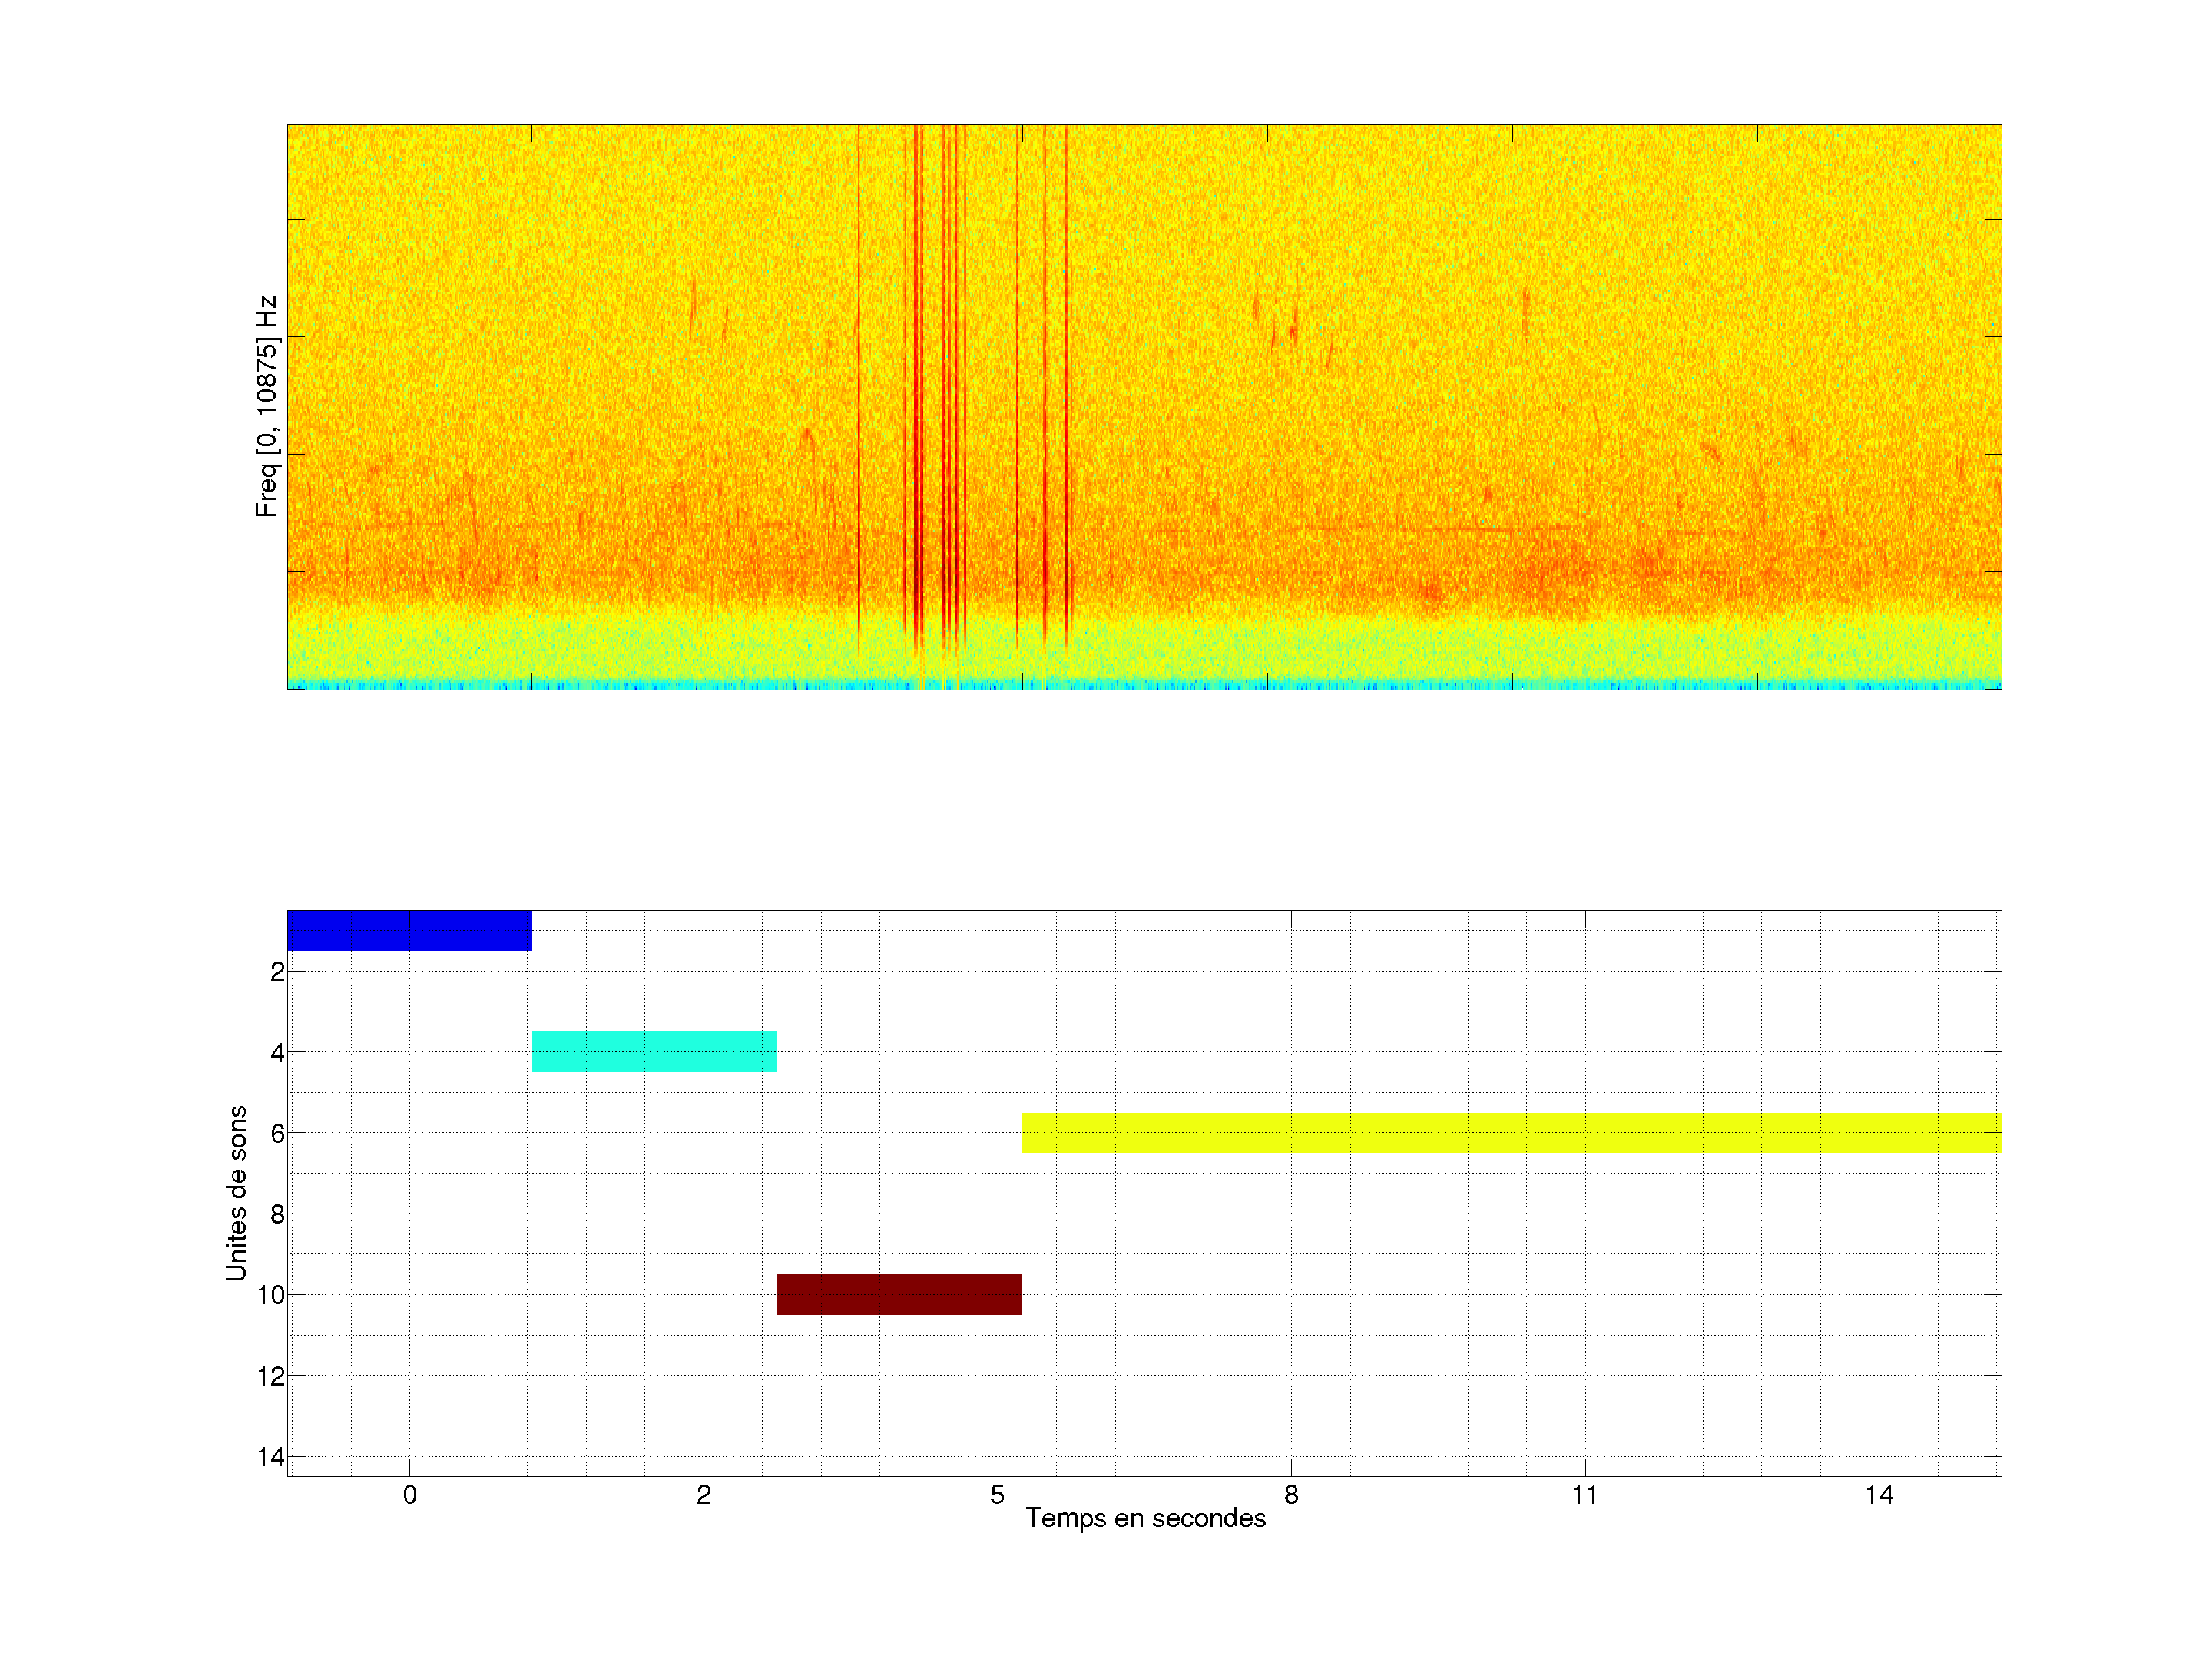Click the x-axis tick label 2
2212x1659 pixels.
pos(703,1495)
